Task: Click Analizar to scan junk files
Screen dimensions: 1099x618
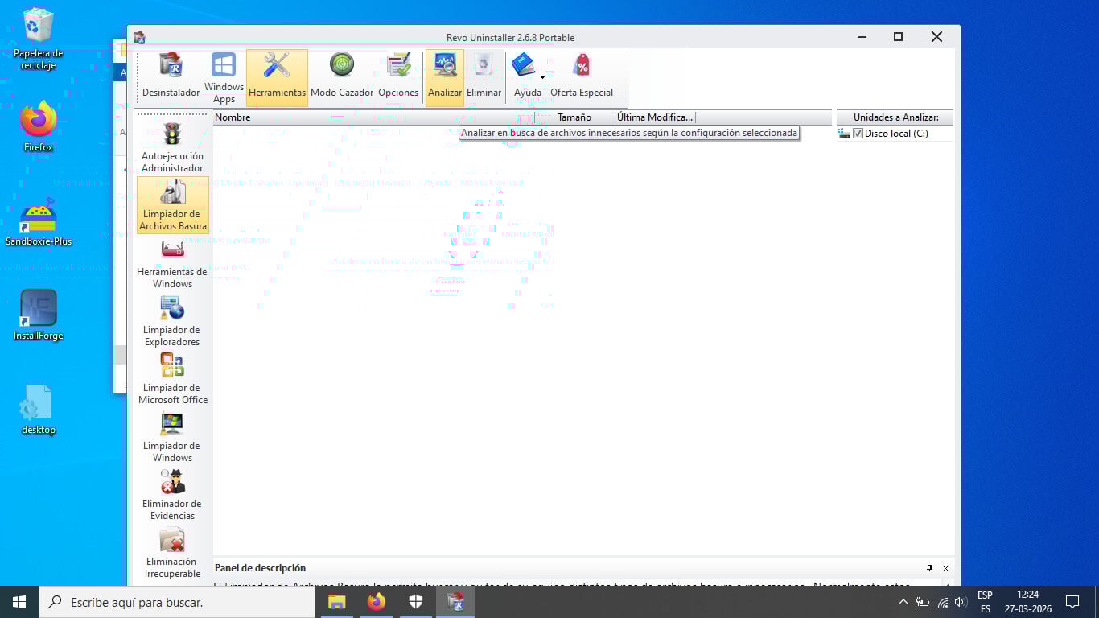Action: pos(445,77)
